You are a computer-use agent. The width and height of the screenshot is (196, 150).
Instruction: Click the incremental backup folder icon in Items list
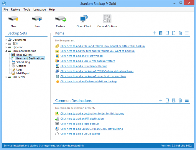click(x=57, y=46)
